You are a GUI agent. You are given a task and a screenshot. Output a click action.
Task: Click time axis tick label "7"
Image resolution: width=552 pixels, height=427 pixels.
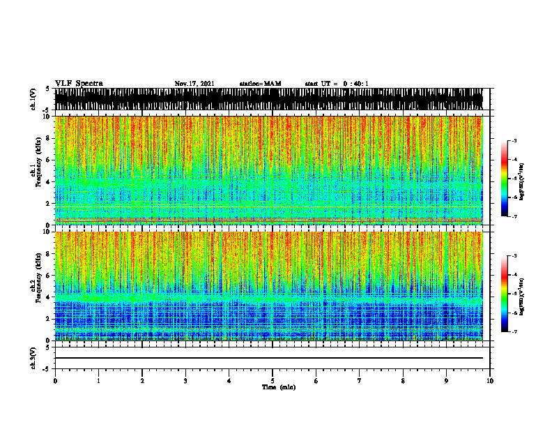click(x=360, y=381)
